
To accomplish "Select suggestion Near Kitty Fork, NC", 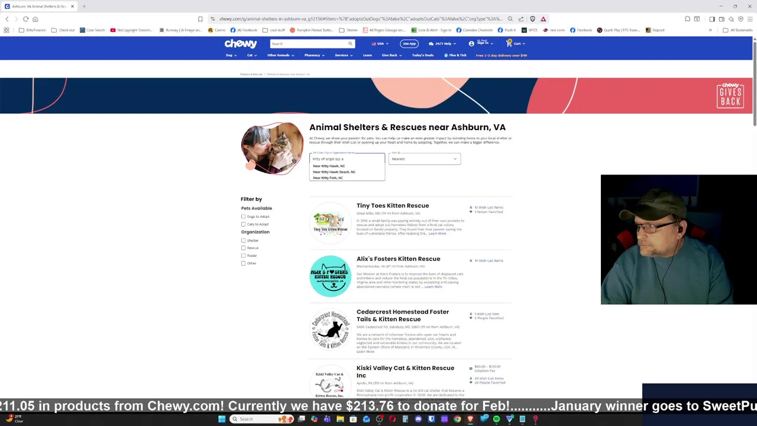I will point(328,177).
